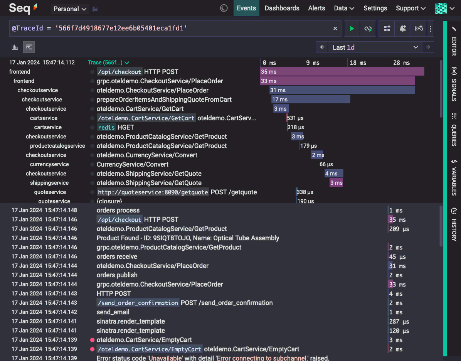The width and height of the screenshot is (461, 361).
Task: Click the /send_order_confirmation tag
Action: pos(138,303)
